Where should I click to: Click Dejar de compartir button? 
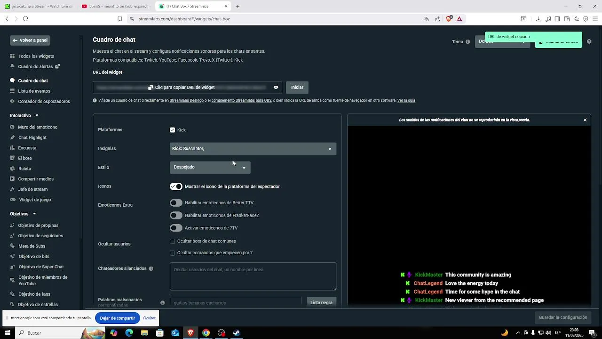click(118, 318)
